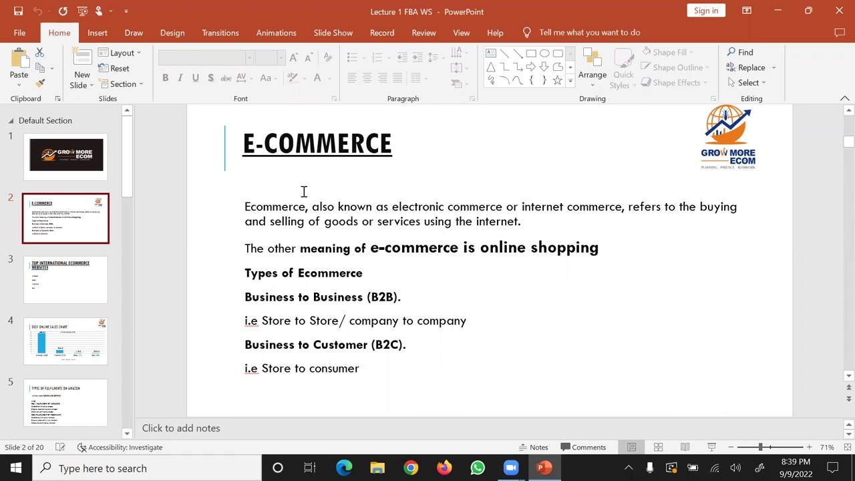Select the Oval shape in shapes gallery

[544, 53]
